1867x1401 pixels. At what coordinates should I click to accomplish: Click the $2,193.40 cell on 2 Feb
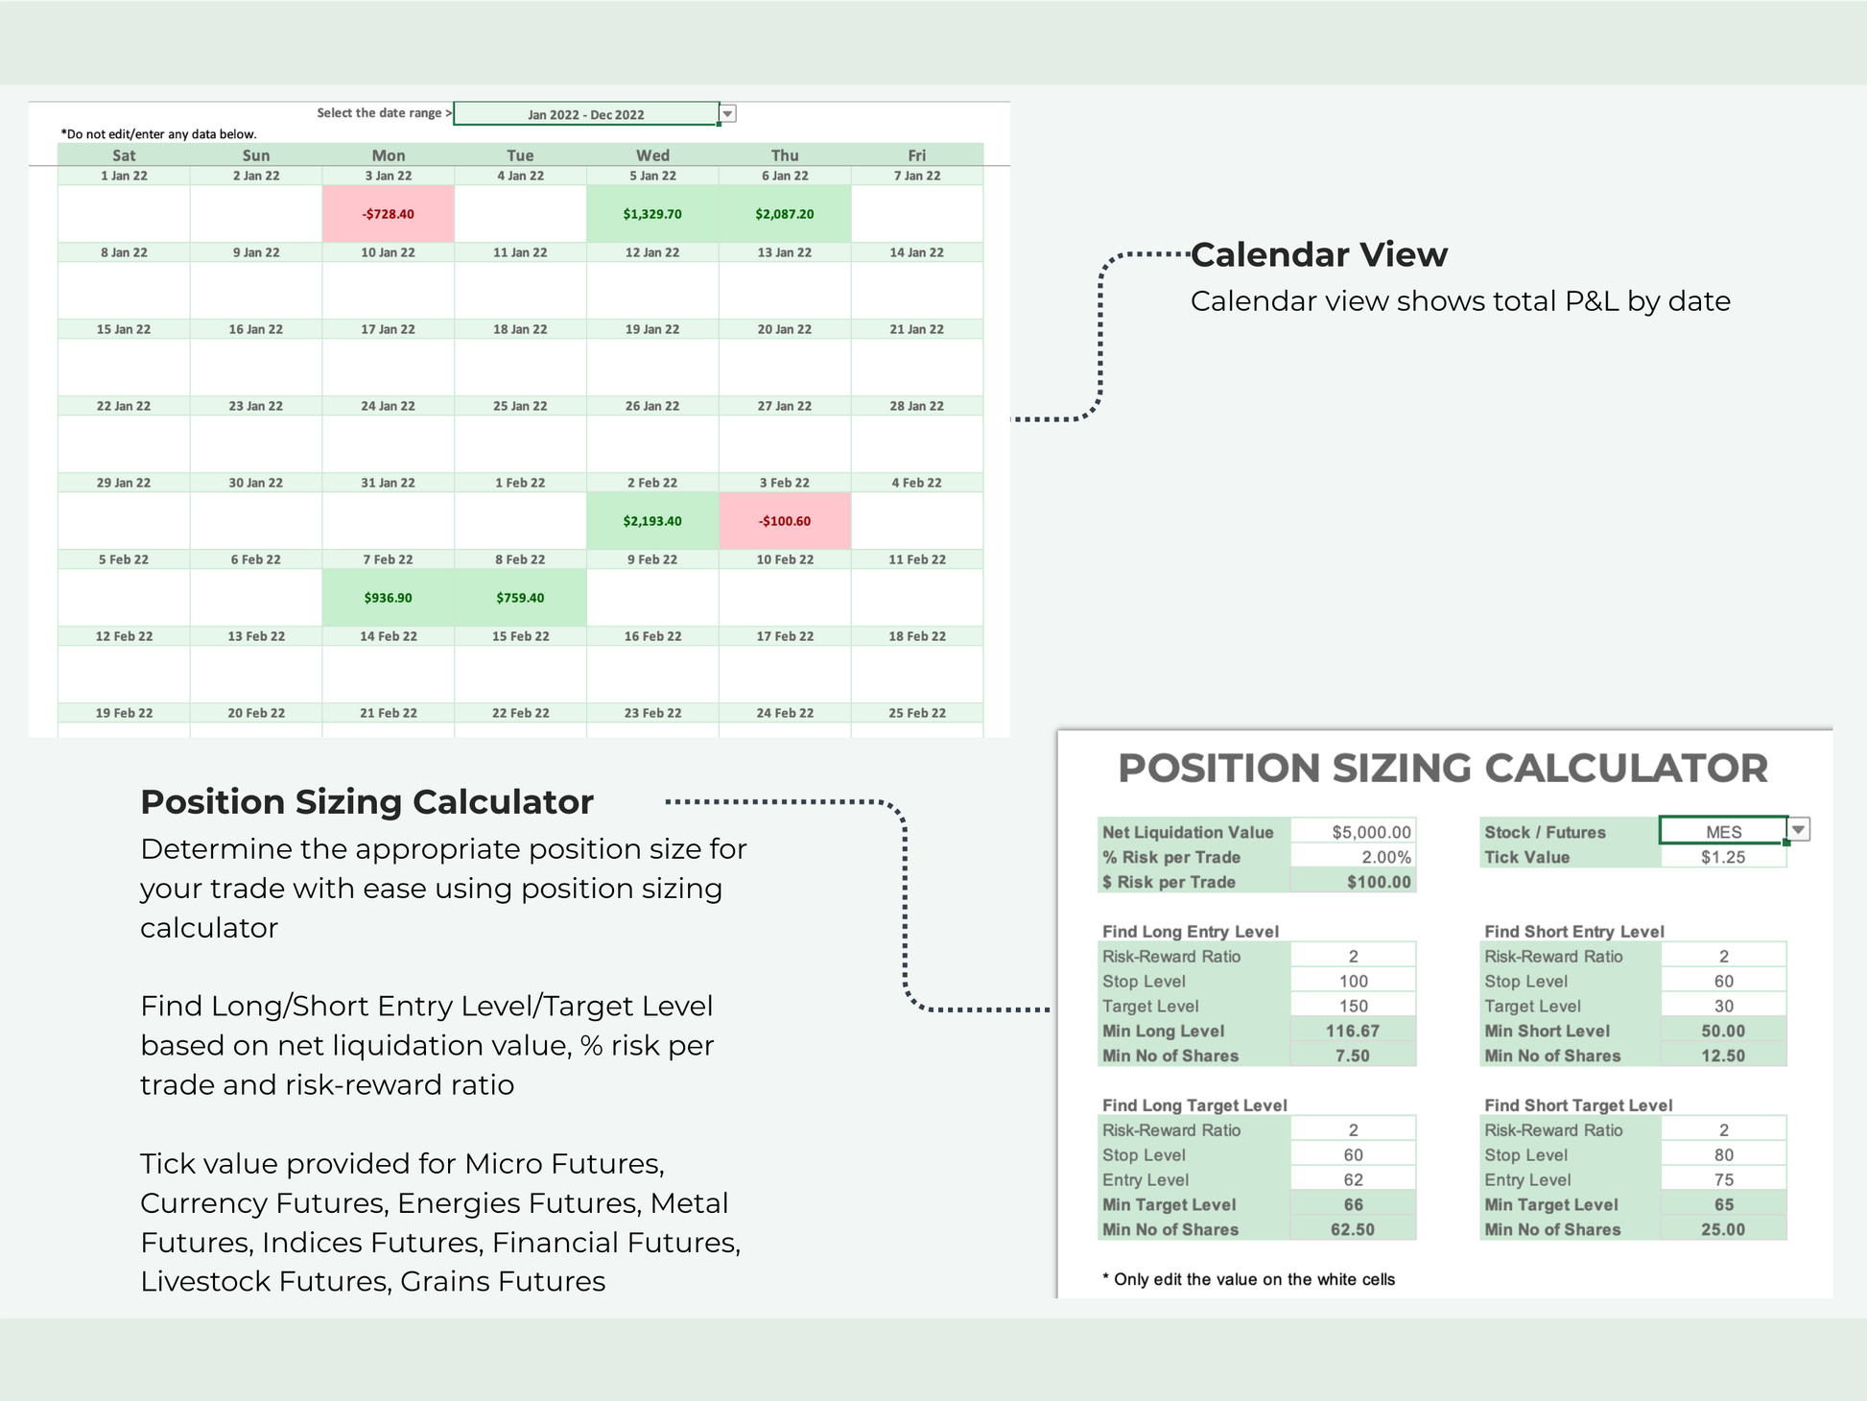tap(652, 521)
